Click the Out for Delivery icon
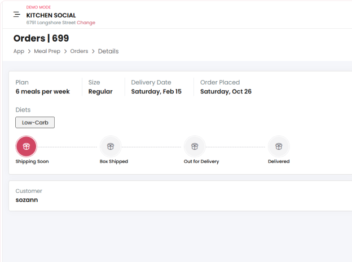This screenshot has height=262, width=352. coord(195,146)
